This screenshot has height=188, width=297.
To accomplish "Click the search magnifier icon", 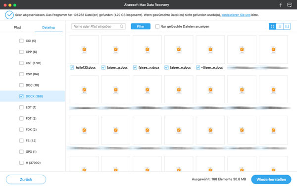I will point(122,26).
